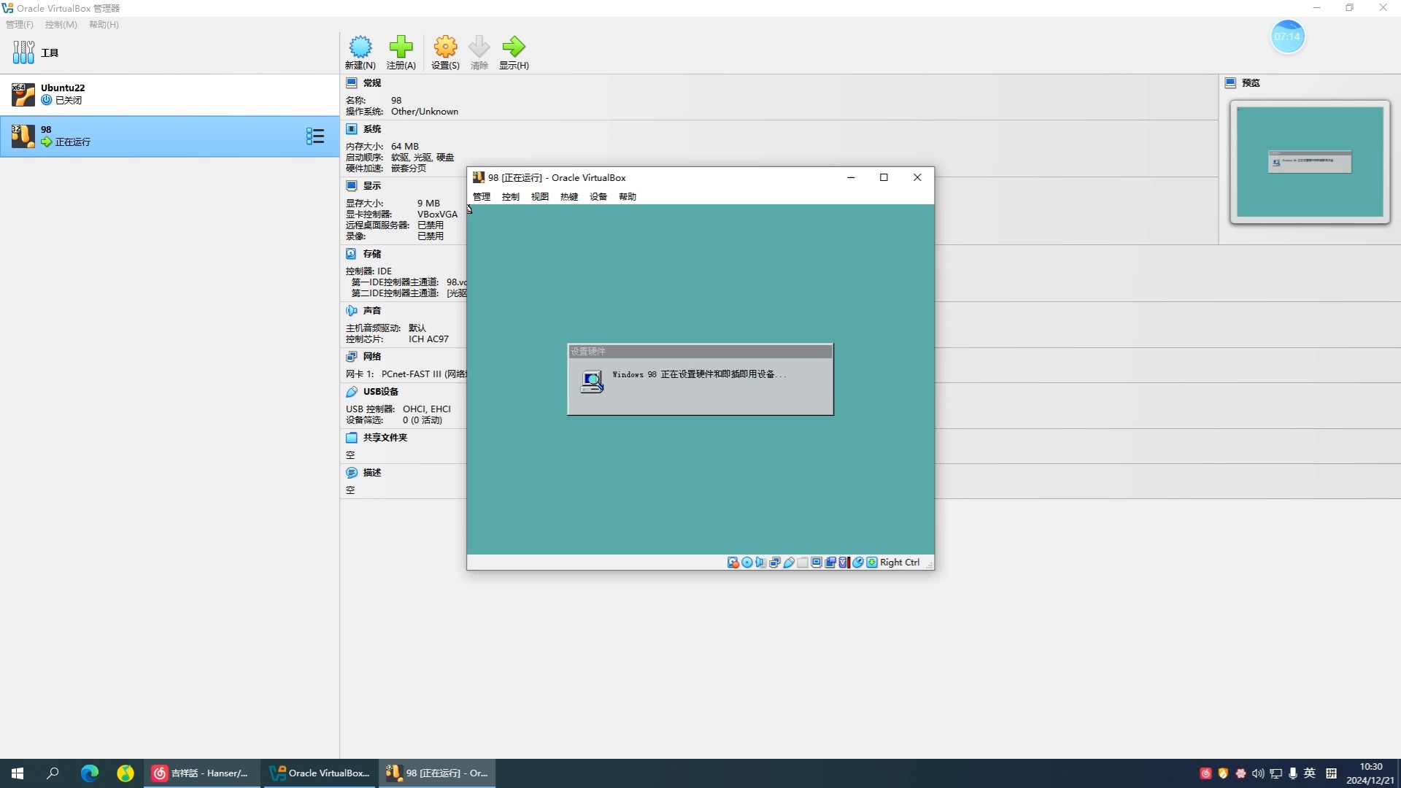Click the pink flower tray icon
The width and height of the screenshot is (1401, 788).
point(1240,773)
